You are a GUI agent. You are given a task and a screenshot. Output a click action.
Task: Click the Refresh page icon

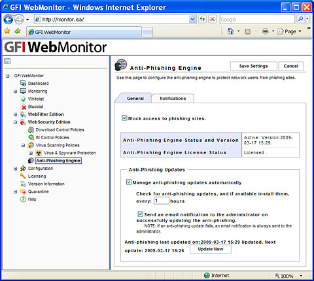(x=202, y=20)
